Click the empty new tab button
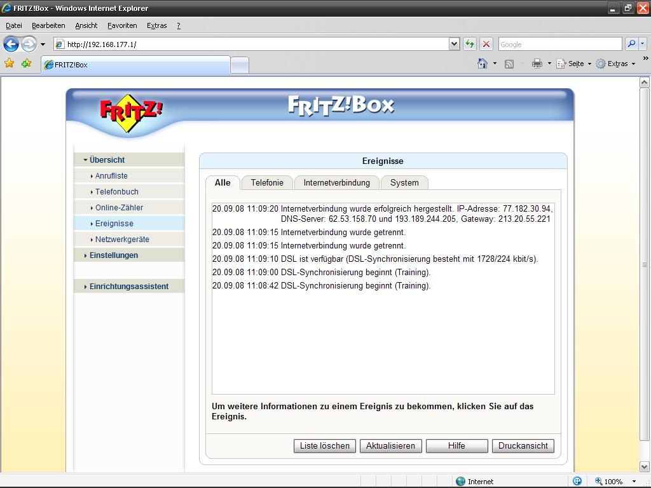Screen dimensions: 651x488 coord(240,65)
